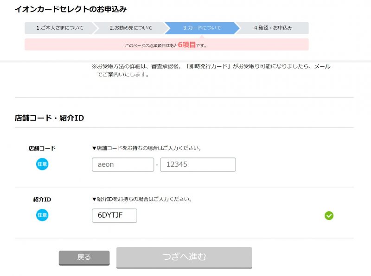Click the 店舗コード・紹介ID section heading

(x=49, y=118)
